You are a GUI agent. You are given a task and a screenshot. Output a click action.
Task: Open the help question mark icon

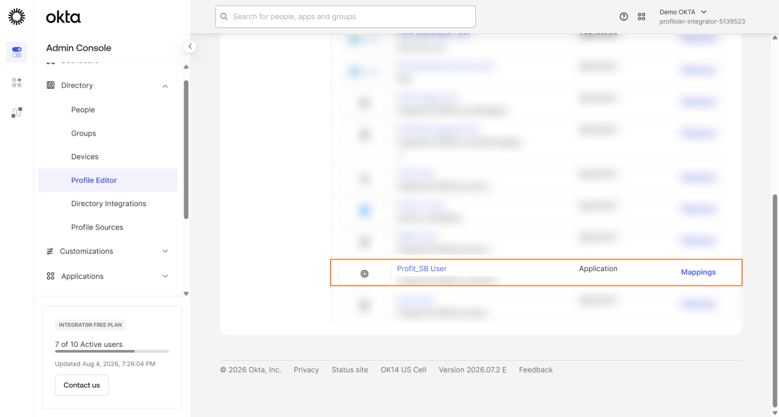pos(624,16)
